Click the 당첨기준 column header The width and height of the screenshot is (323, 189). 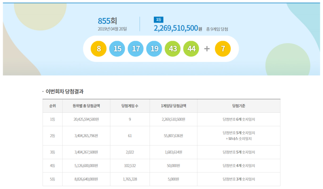pos(239,106)
